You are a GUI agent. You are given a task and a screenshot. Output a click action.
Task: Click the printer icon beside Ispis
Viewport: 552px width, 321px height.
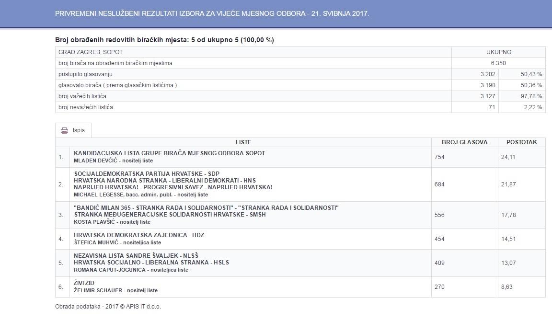(x=64, y=131)
